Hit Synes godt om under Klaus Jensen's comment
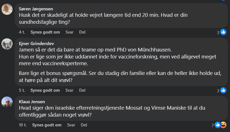This screenshot has height=132, width=230. tap(47, 125)
